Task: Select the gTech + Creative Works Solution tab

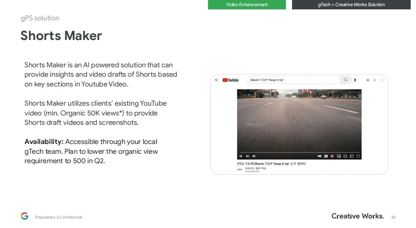Action: (351, 4)
